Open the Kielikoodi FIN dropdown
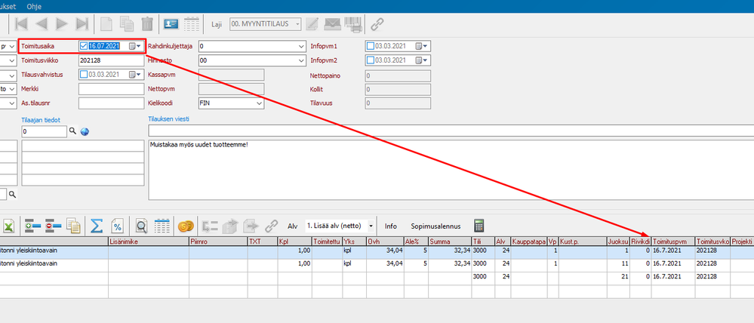The image size is (754, 323). click(259, 103)
